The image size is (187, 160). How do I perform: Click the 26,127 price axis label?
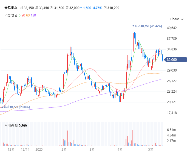point(172,81)
